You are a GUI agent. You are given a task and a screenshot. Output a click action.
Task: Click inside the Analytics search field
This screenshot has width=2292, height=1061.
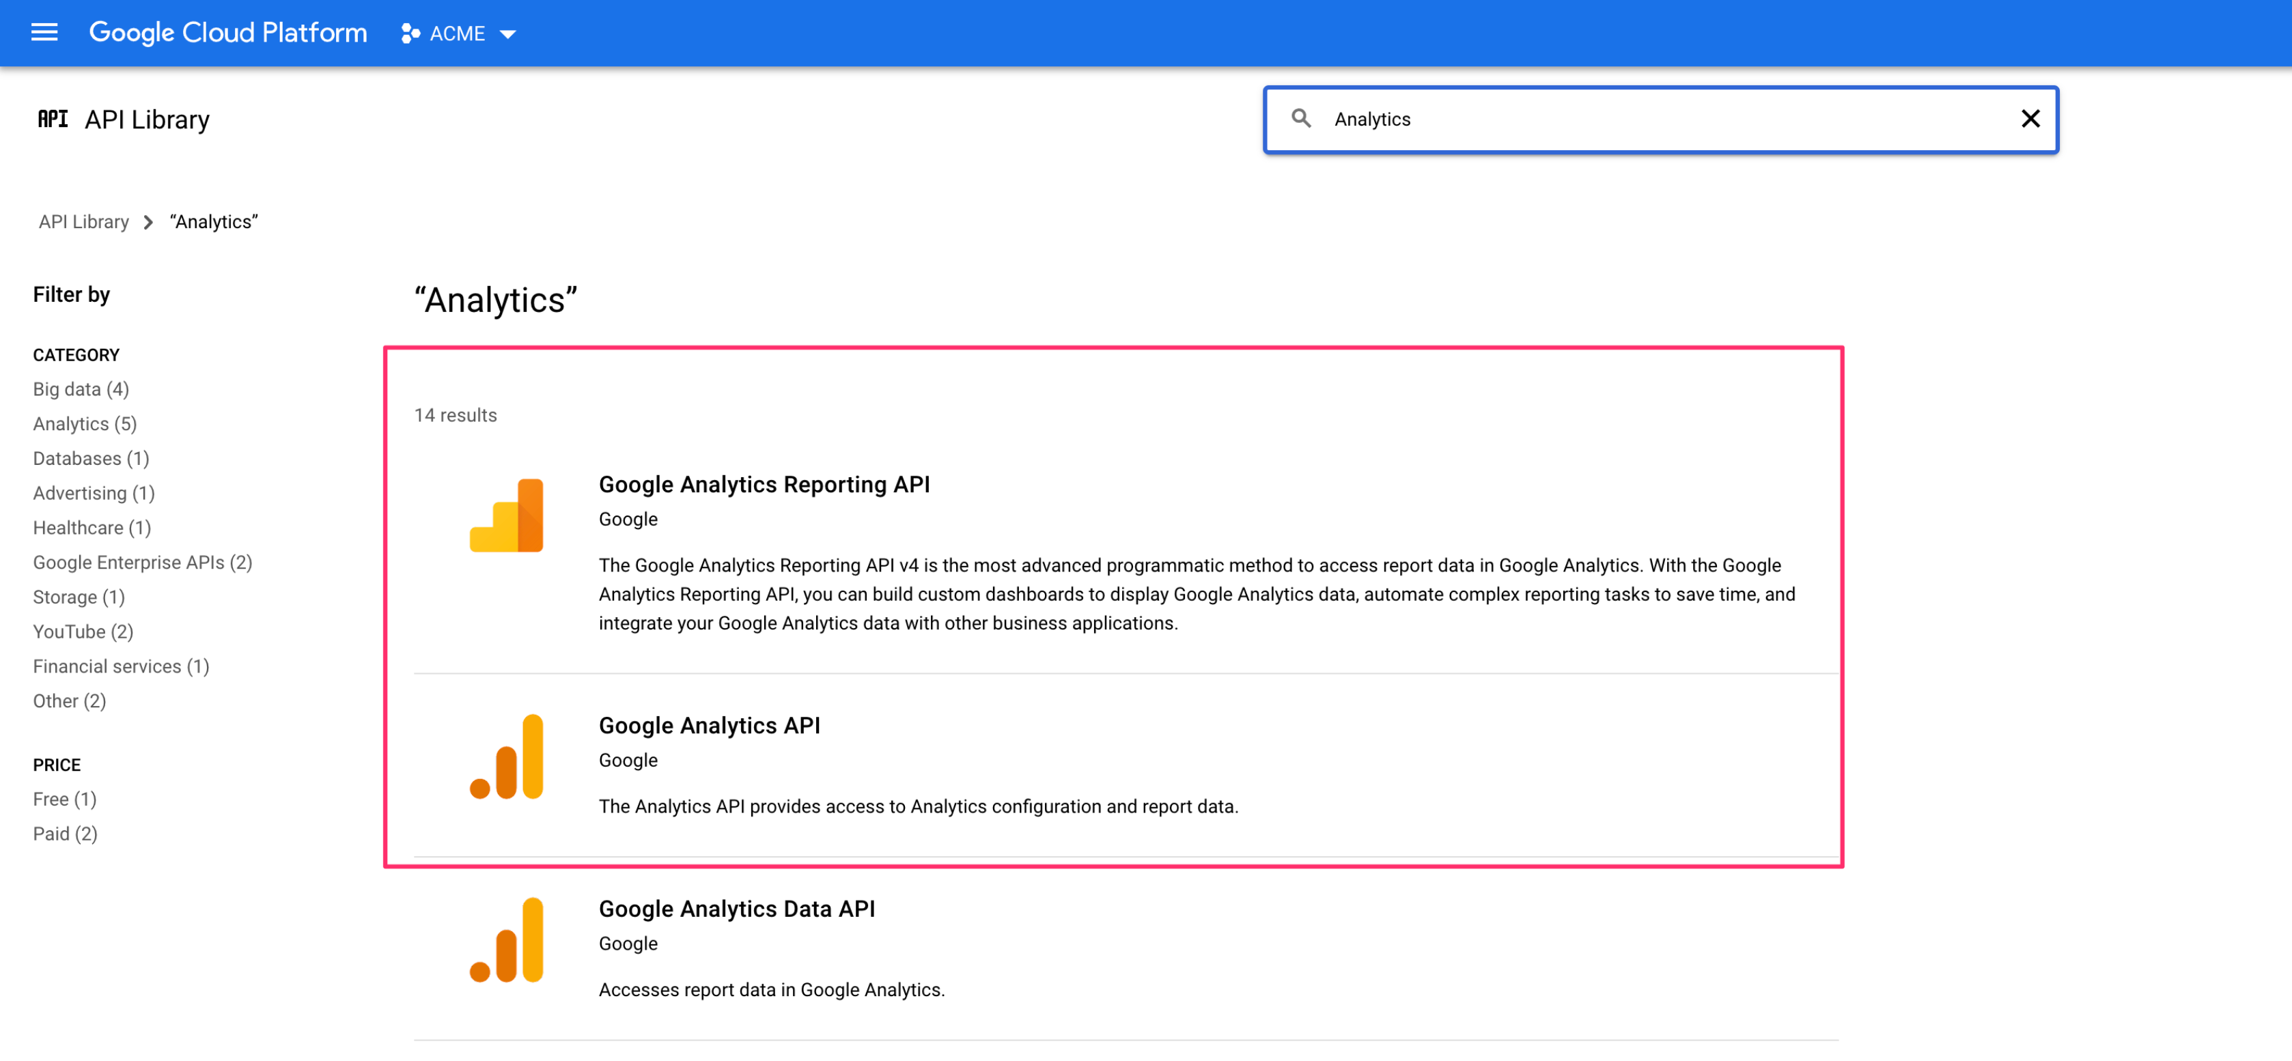point(1646,119)
